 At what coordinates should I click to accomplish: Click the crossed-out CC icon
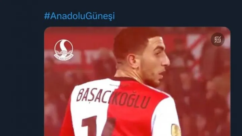217,40
